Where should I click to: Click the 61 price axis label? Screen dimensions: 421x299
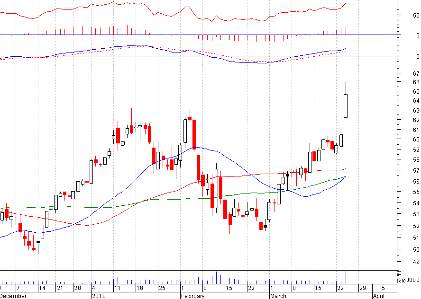pyautogui.click(x=416, y=130)
